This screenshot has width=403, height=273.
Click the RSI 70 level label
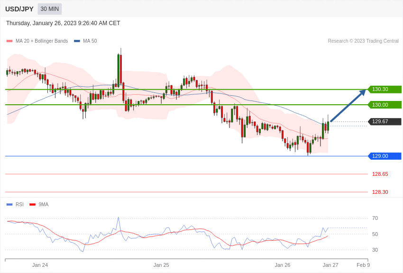click(x=375, y=218)
